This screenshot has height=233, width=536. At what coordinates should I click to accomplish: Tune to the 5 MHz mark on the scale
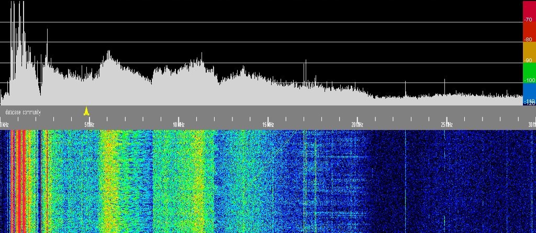pyautogui.click(x=90, y=124)
